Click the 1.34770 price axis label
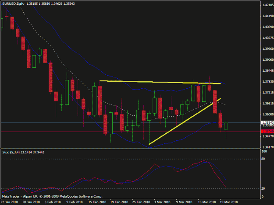The image size is (274, 205). (268, 136)
